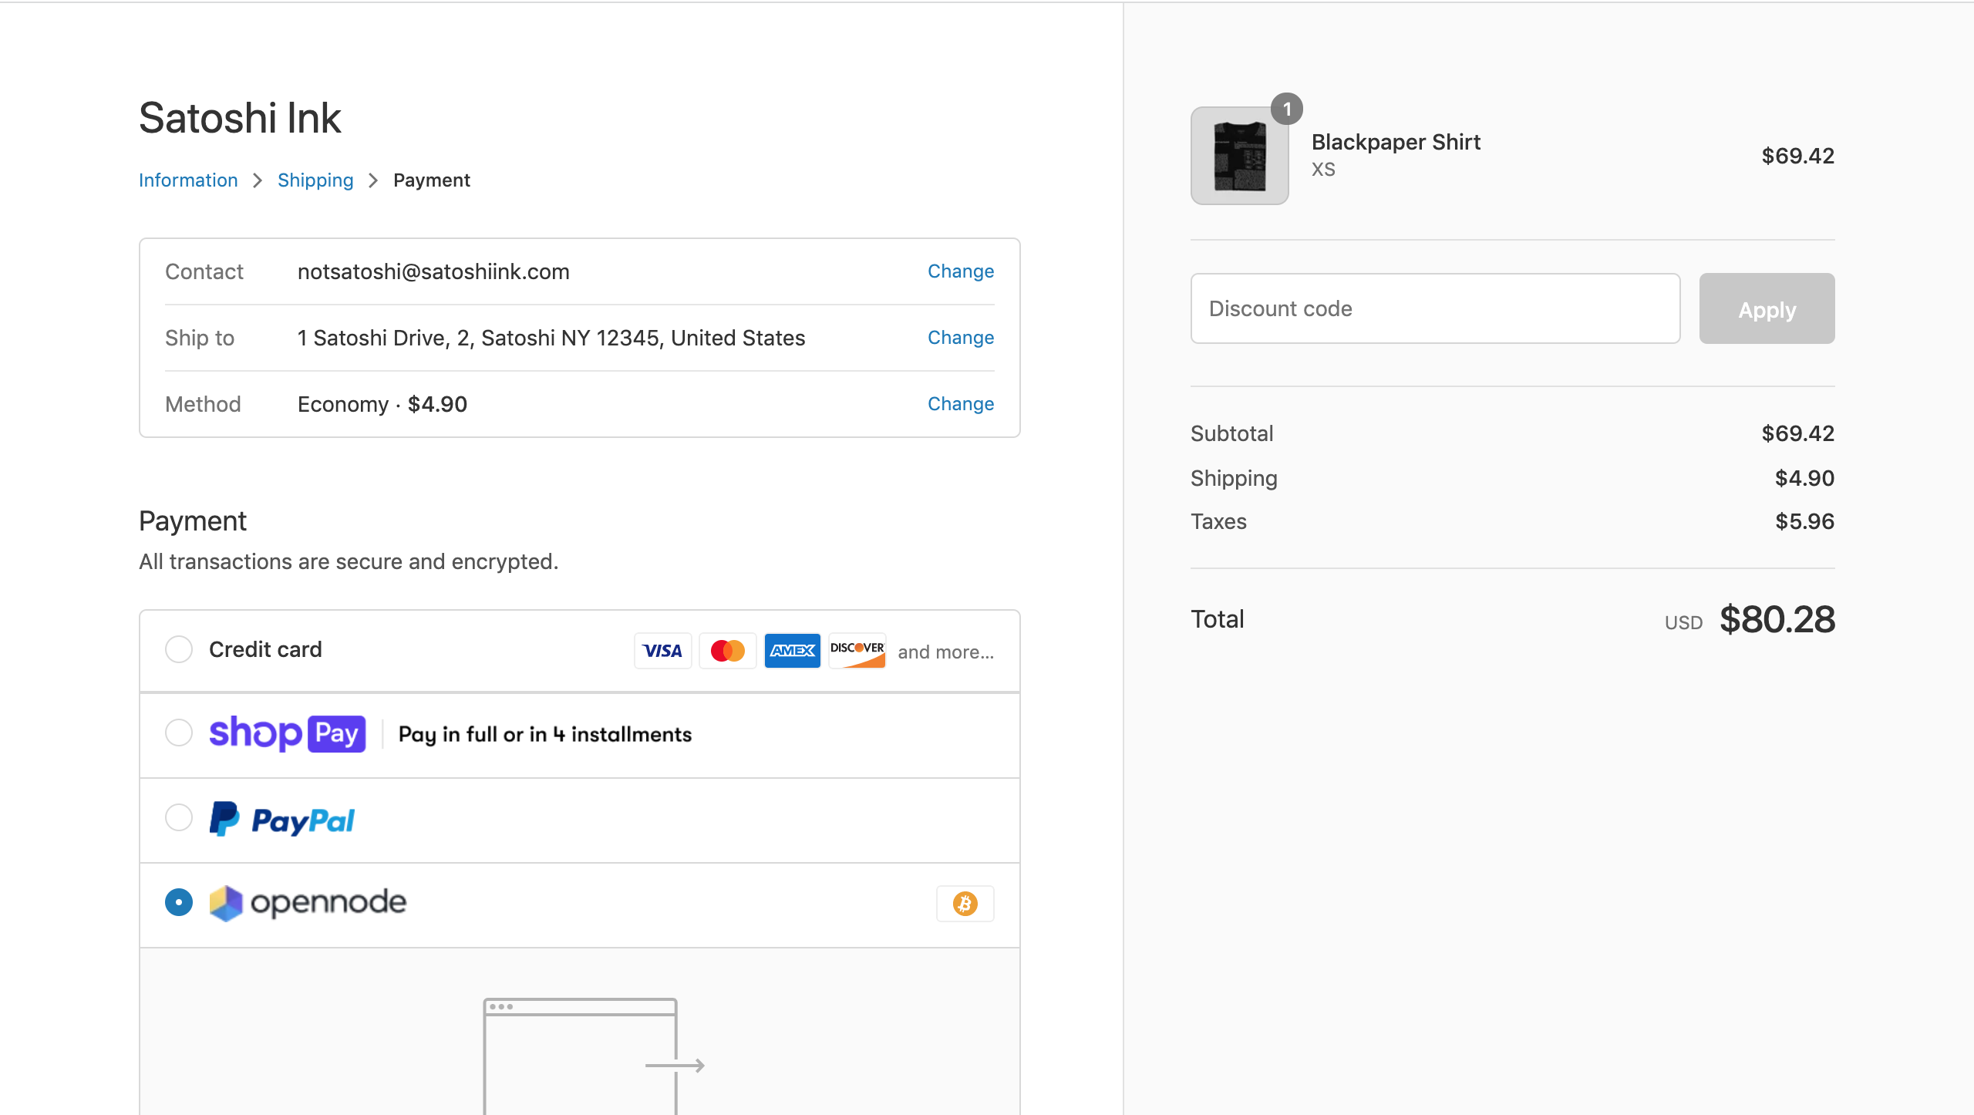Screen dimensions: 1974x1115
Task: Click the Discover card icon
Action: click(x=857, y=651)
